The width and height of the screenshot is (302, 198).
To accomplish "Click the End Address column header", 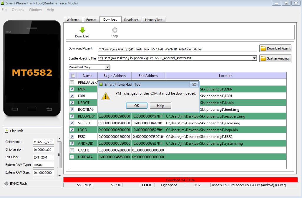I will (148, 75).
